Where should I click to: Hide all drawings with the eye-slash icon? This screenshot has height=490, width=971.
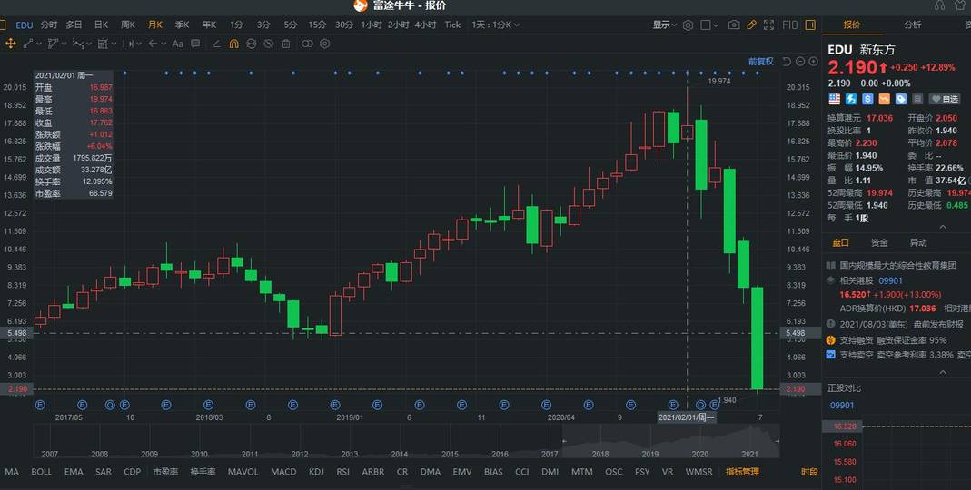click(269, 44)
